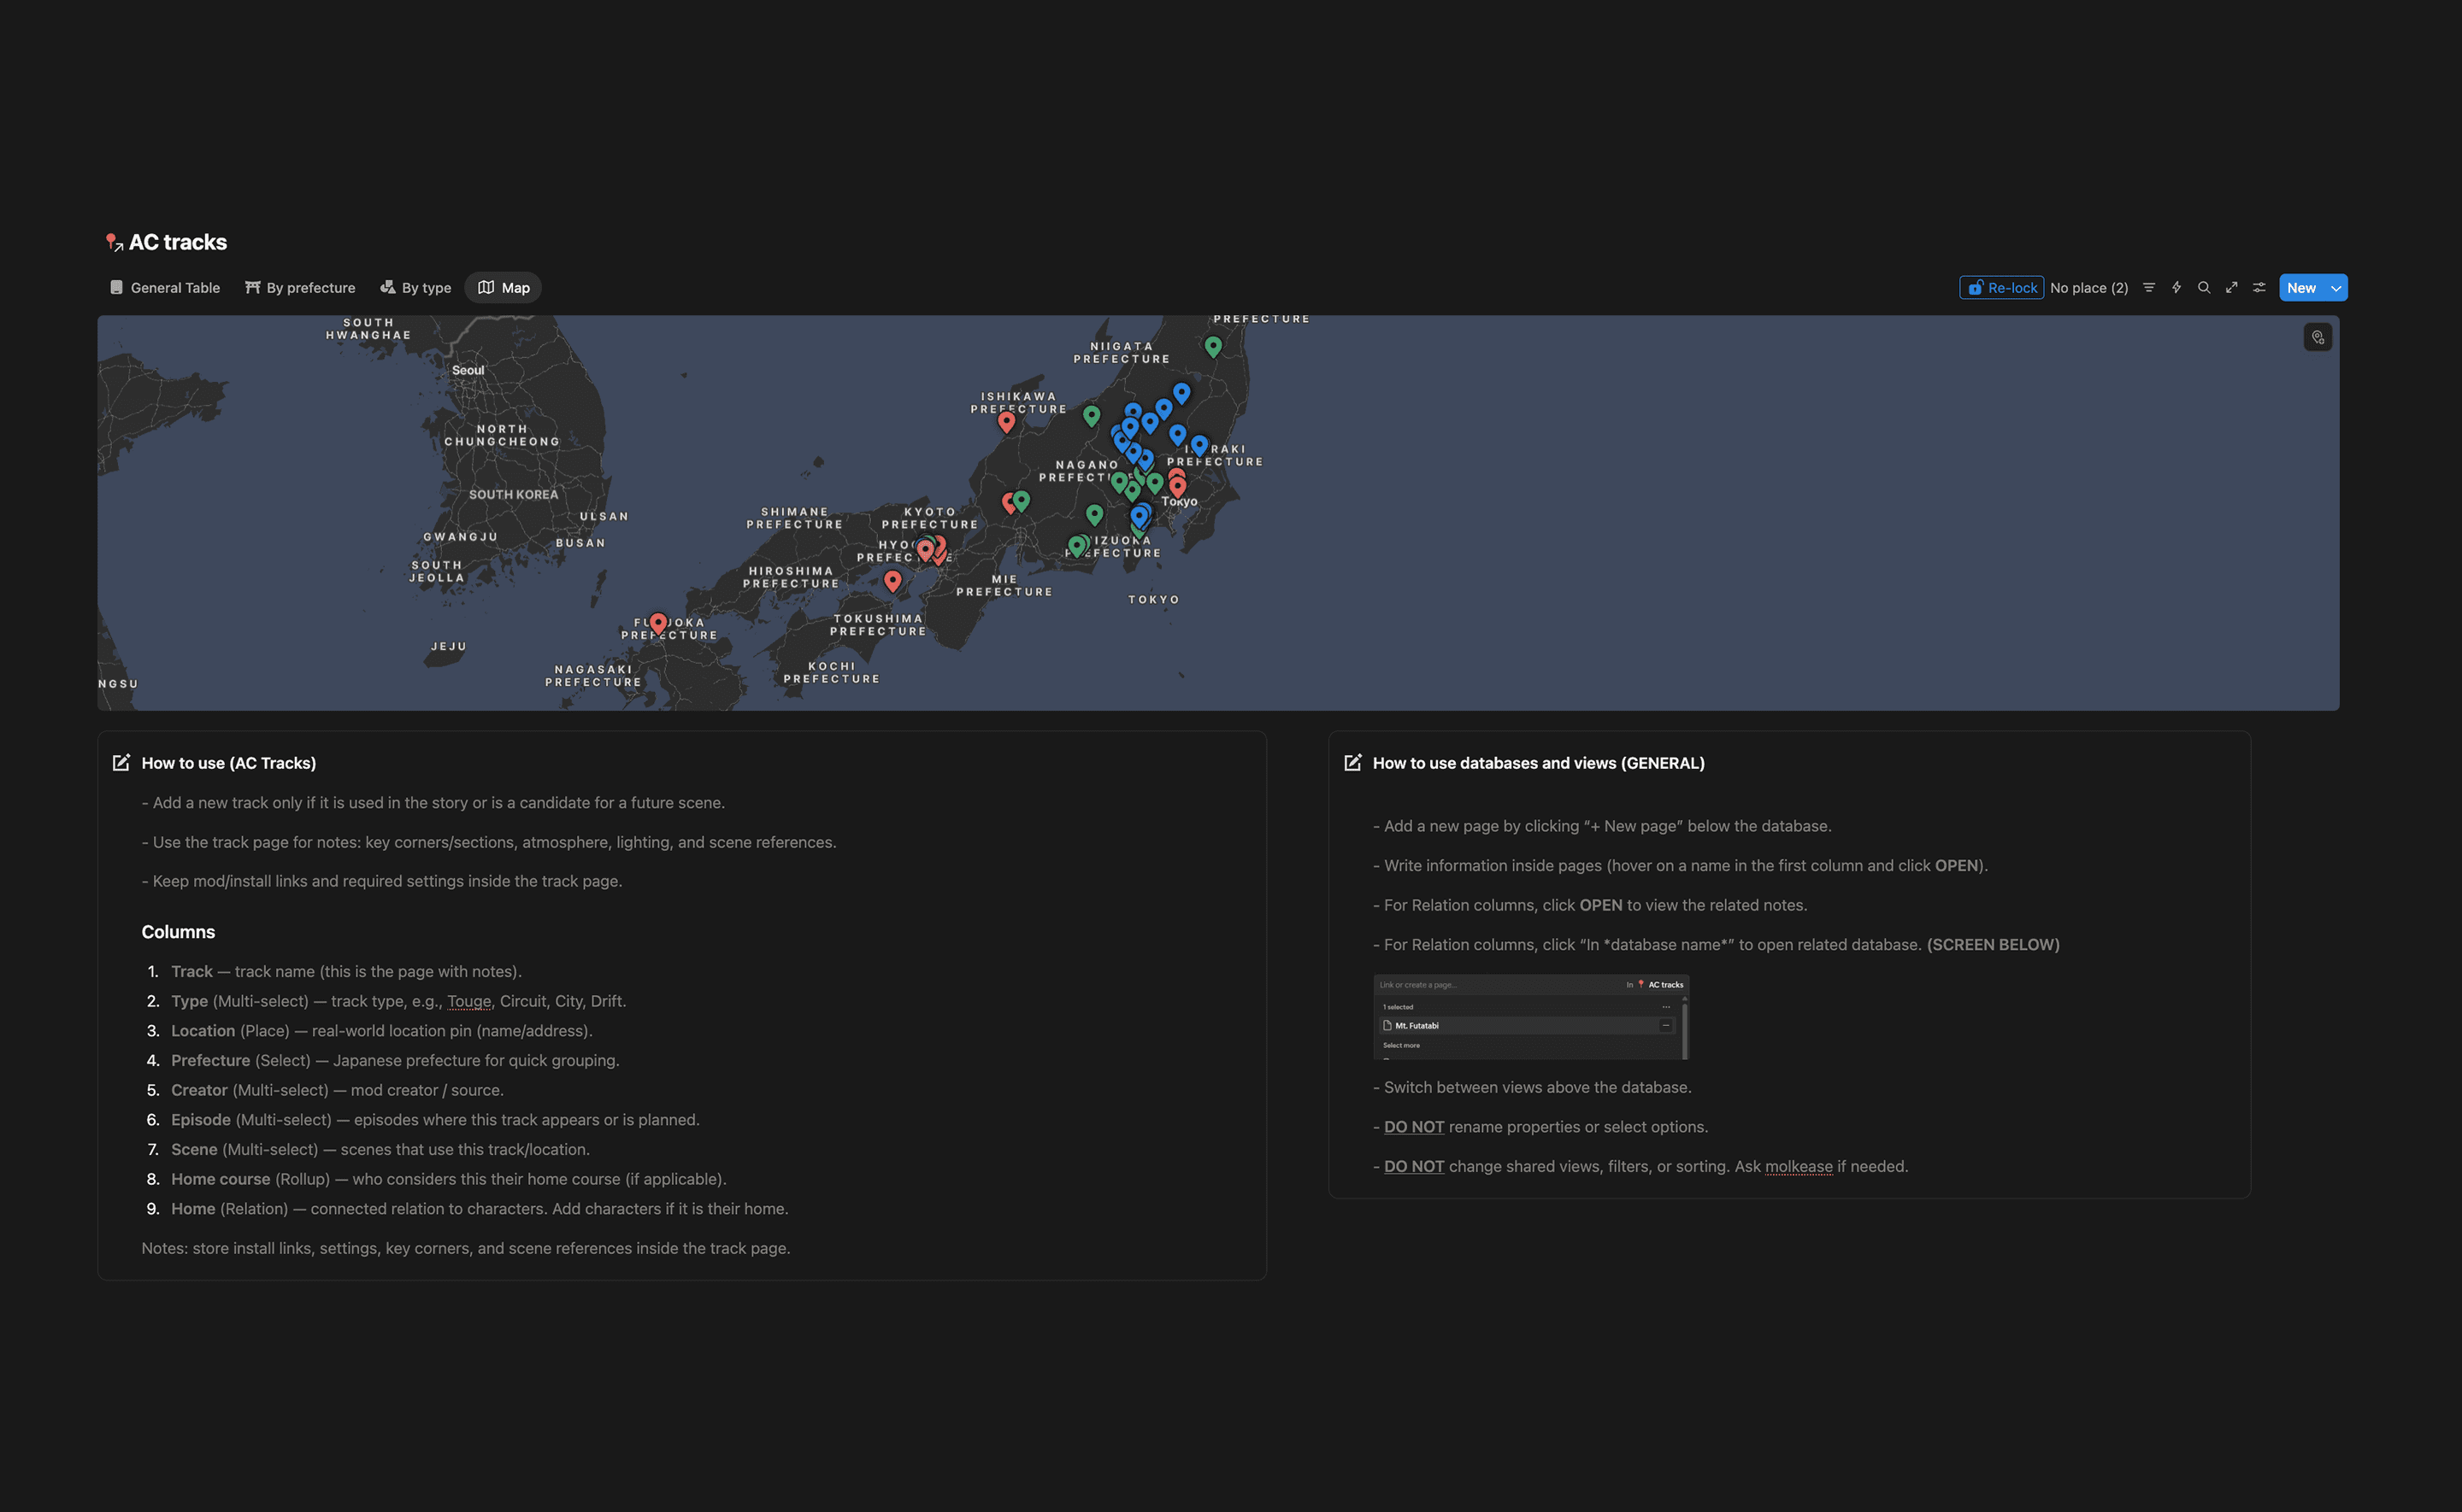
Task: Open the By type view tab
Action: [415, 288]
